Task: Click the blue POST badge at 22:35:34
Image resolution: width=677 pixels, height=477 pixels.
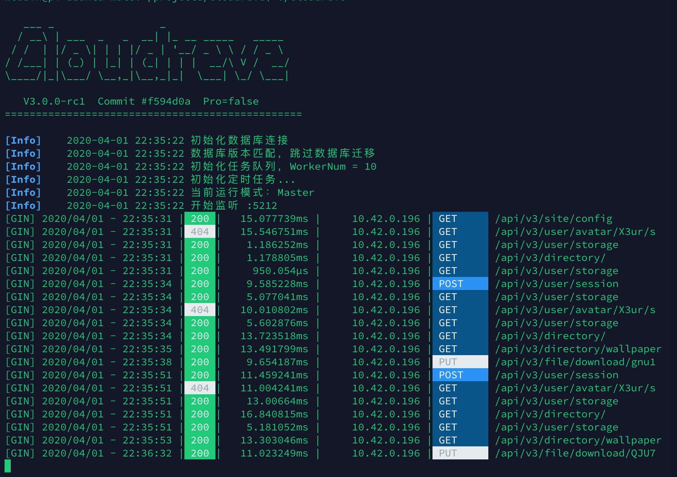Action: 450,283
